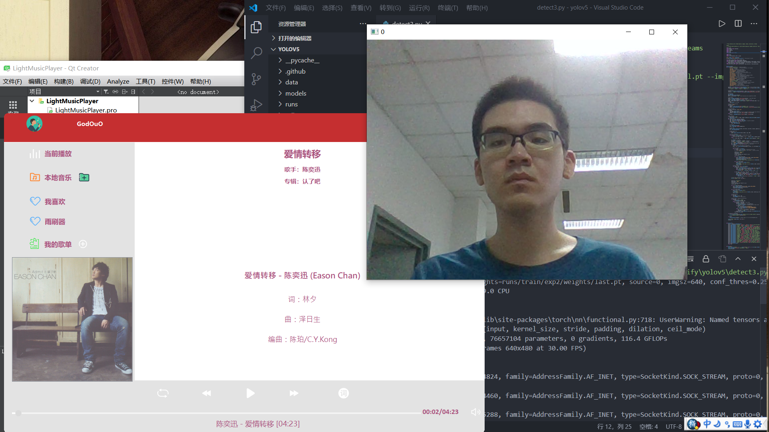Open Qt Creator Analyze menu
This screenshot has width=769, height=432.
pos(118,81)
